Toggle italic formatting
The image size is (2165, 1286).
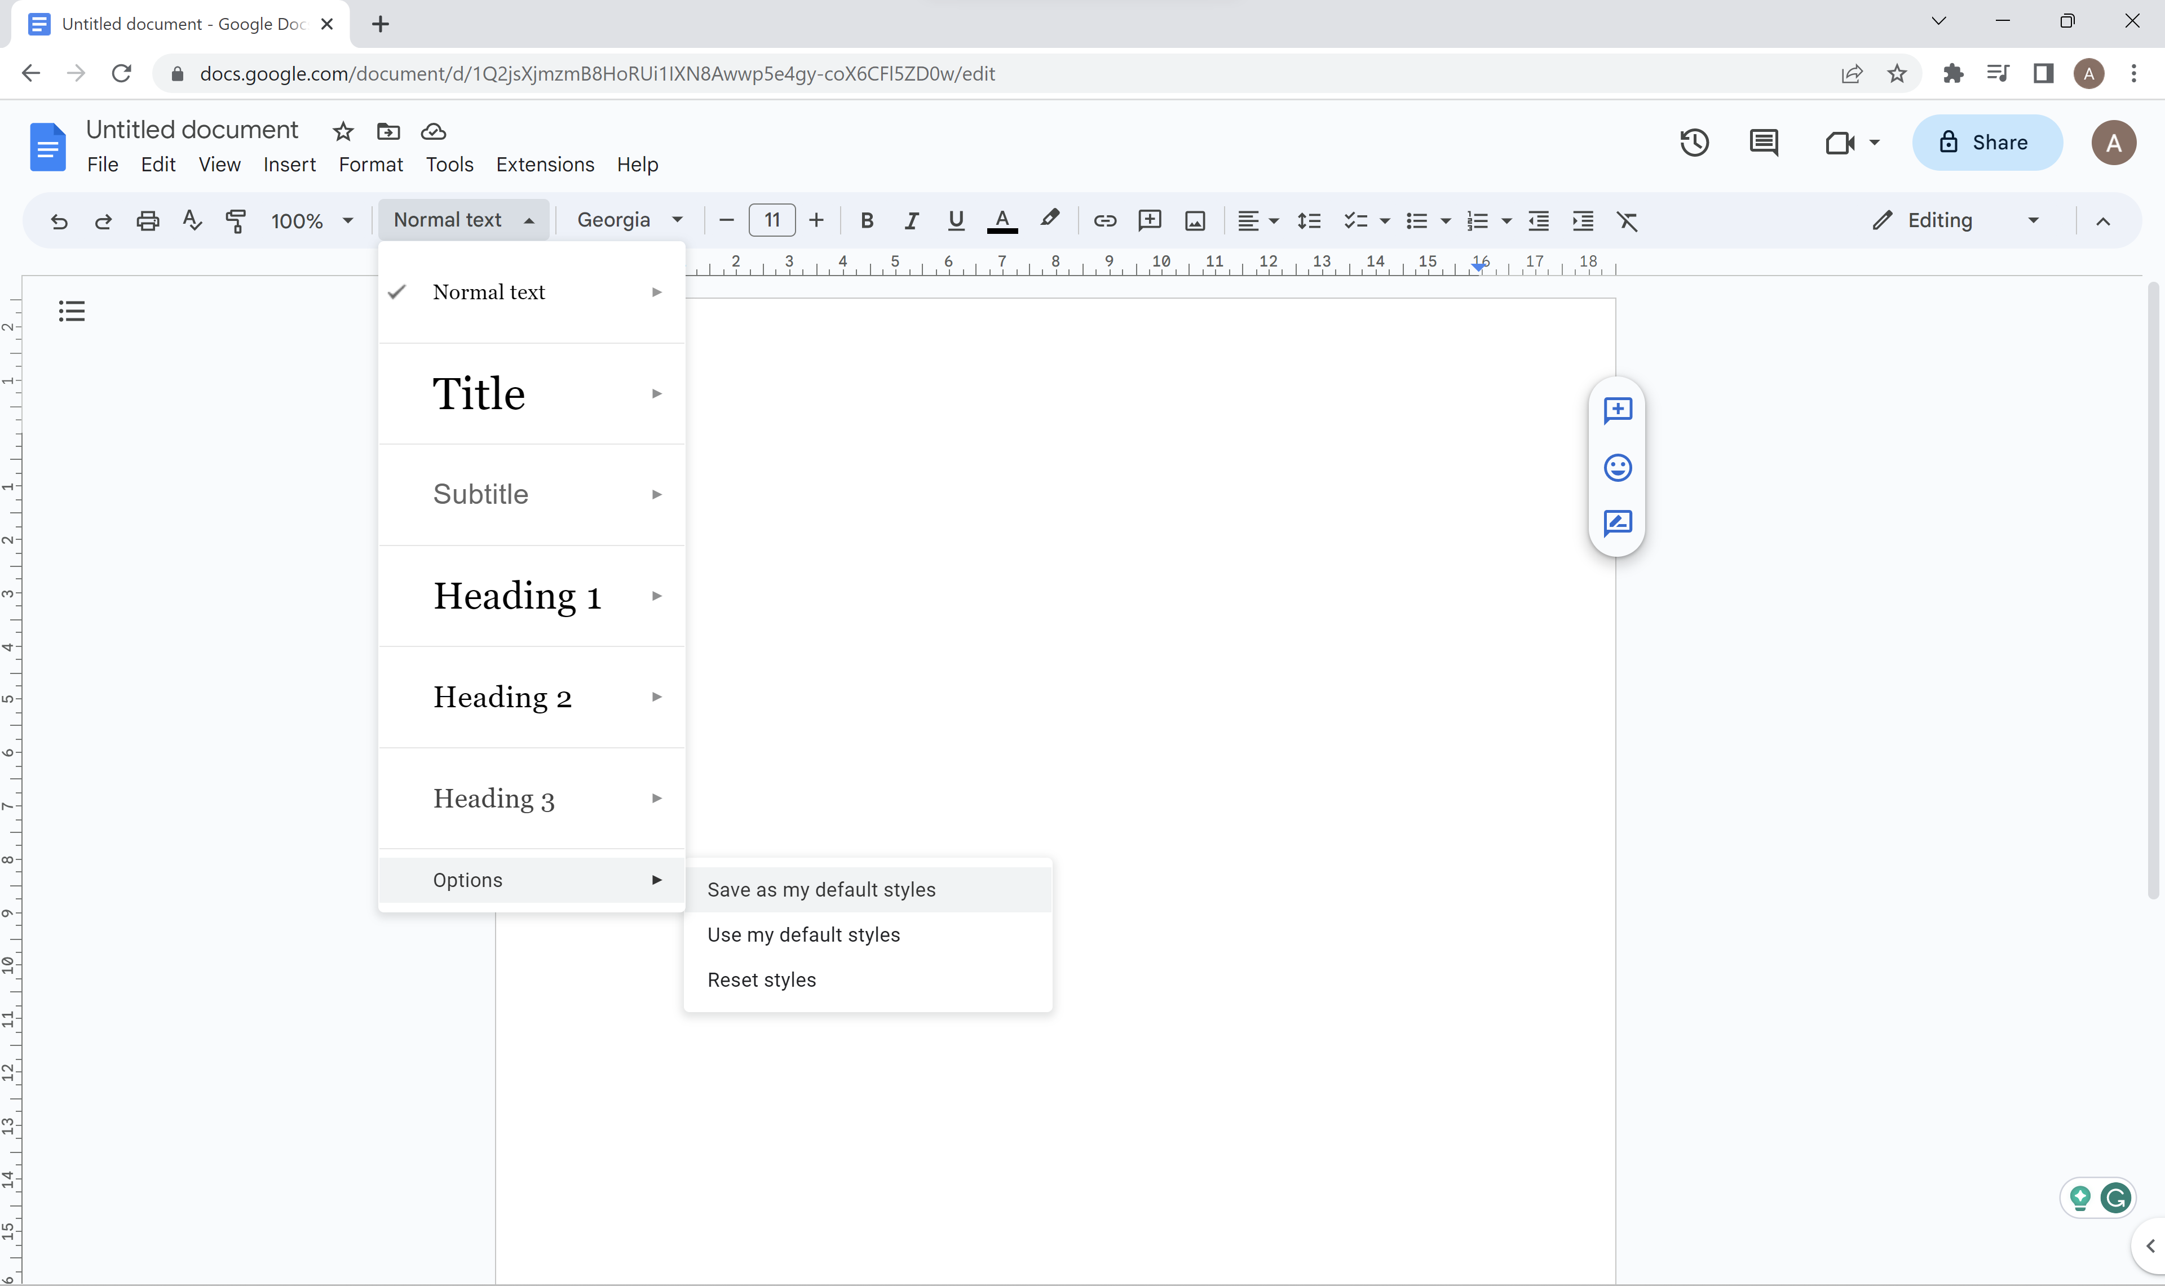(x=911, y=221)
